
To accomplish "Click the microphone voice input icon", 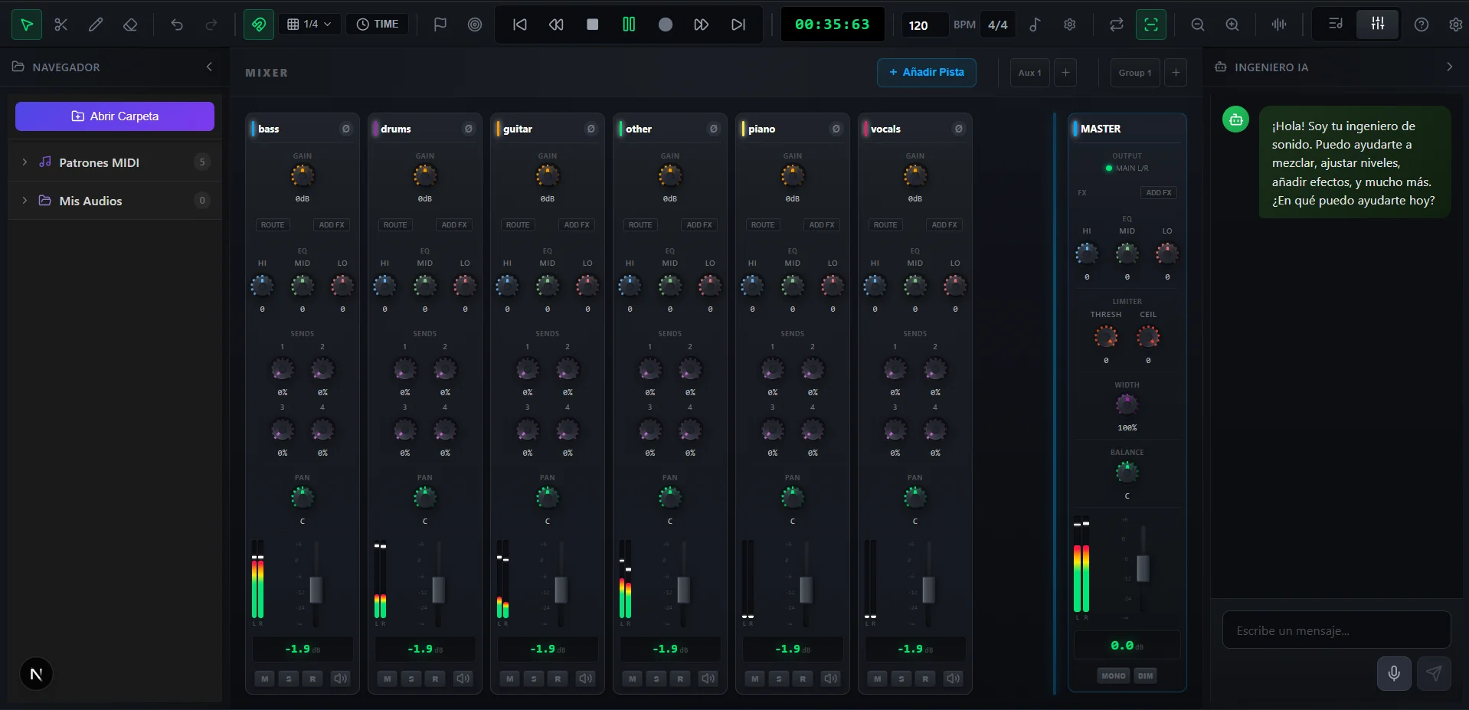I will tap(1394, 673).
